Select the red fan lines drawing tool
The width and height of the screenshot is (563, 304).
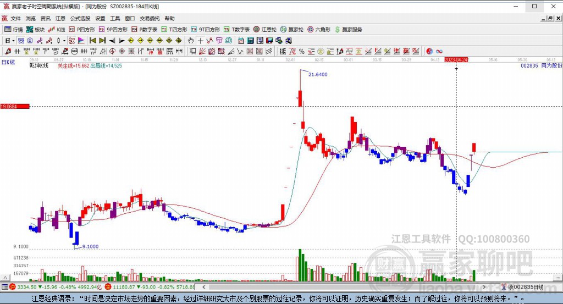point(202,51)
